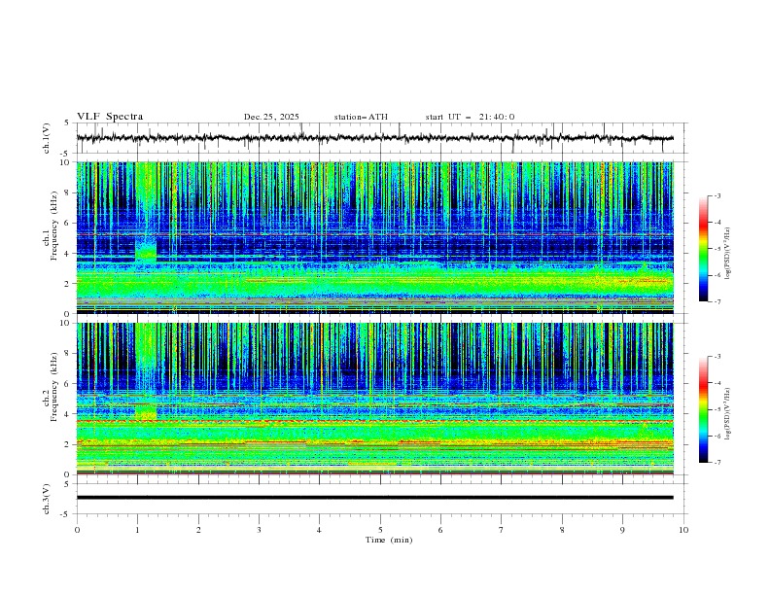The height and width of the screenshot is (595, 770).
Task: Click the ch.2 Frequency (kHz) axis label
Action: (x=51, y=387)
